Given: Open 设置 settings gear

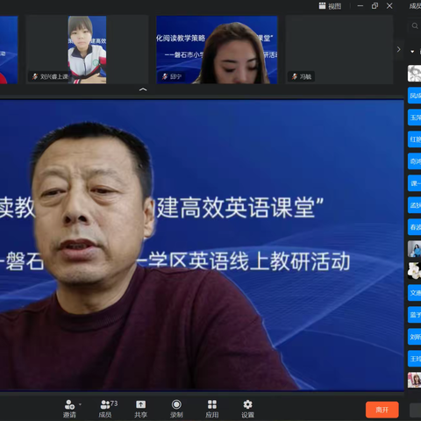Looking at the screenshot, I should [247, 409].
